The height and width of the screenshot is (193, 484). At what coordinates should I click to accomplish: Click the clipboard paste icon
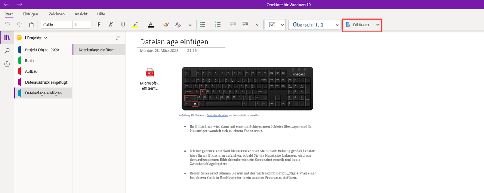[32, 24]
